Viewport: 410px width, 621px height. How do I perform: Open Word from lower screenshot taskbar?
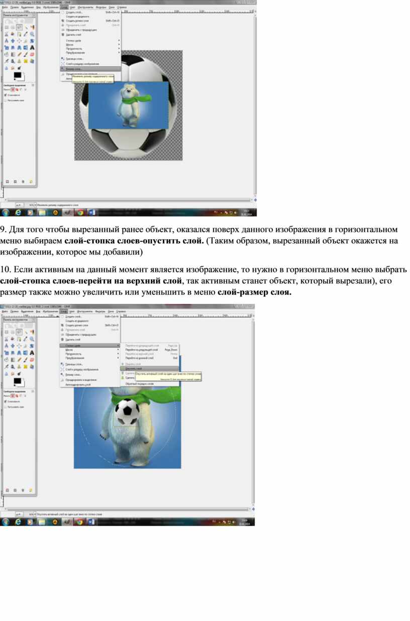click(91, 522)
